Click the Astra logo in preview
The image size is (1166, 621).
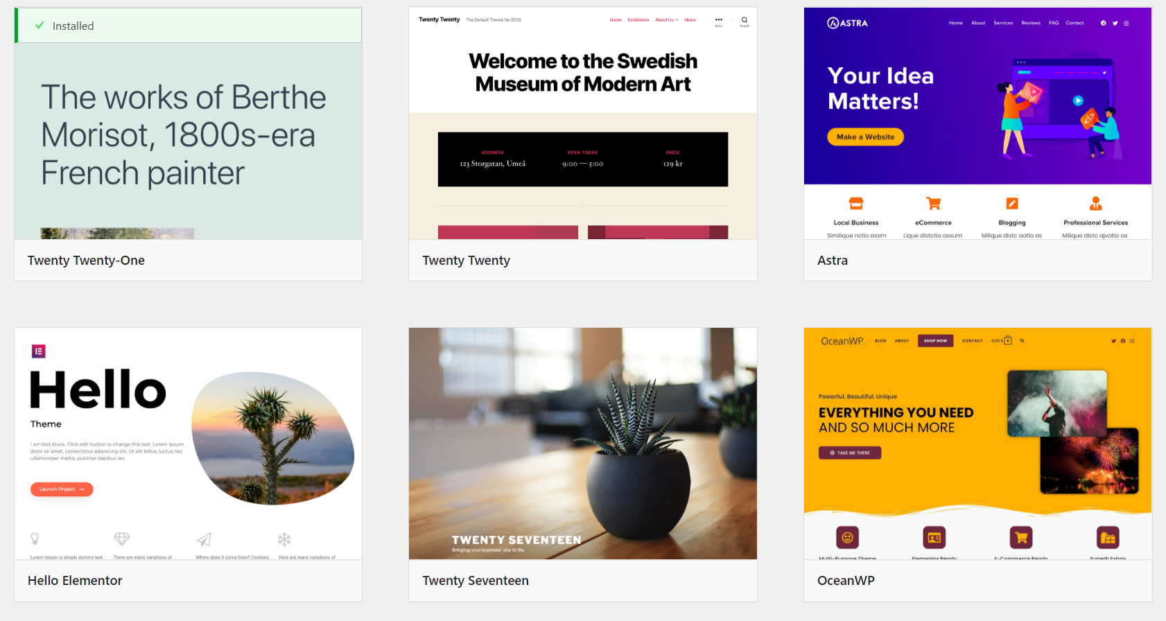tap(847, 23)
